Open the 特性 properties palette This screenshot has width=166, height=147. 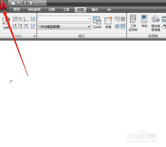(144, 21)
